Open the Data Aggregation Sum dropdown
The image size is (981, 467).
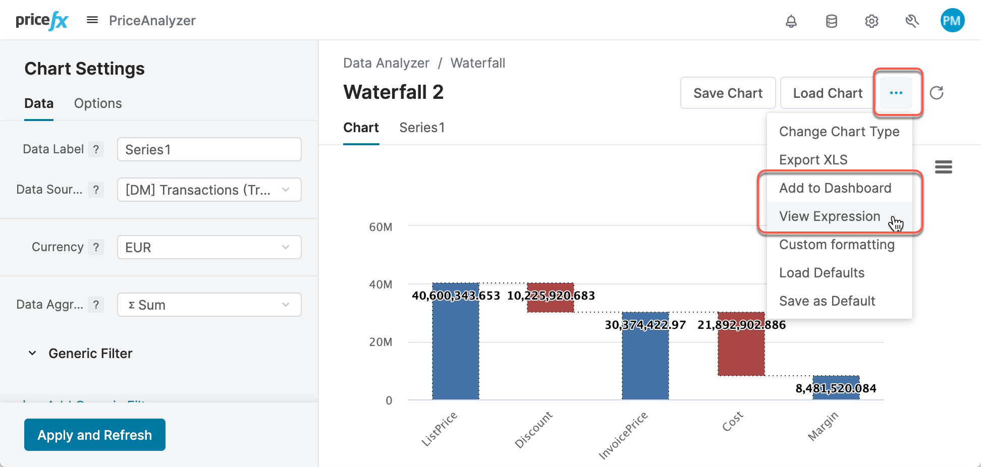[x=209, y=305]
